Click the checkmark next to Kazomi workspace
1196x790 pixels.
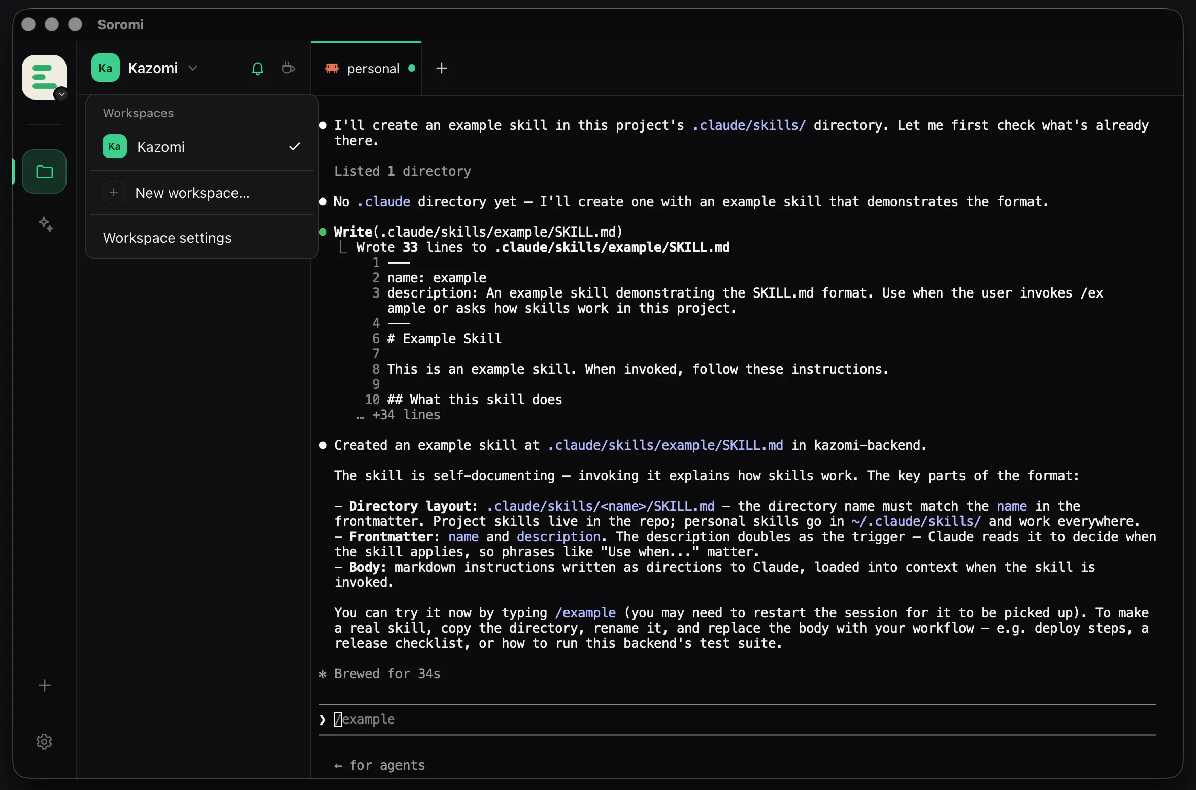pos(294,147)
